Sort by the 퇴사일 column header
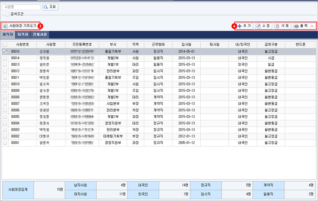Viewport: 318px width, 201px height. 215,45
